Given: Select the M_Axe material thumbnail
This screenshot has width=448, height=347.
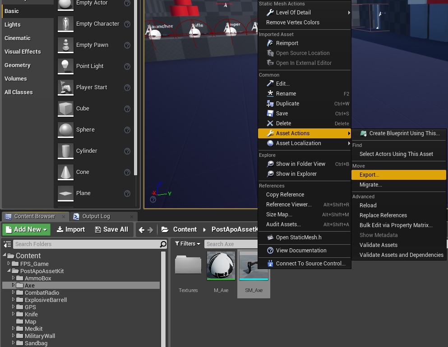Looking at the screenshot, I should [221, 266].
